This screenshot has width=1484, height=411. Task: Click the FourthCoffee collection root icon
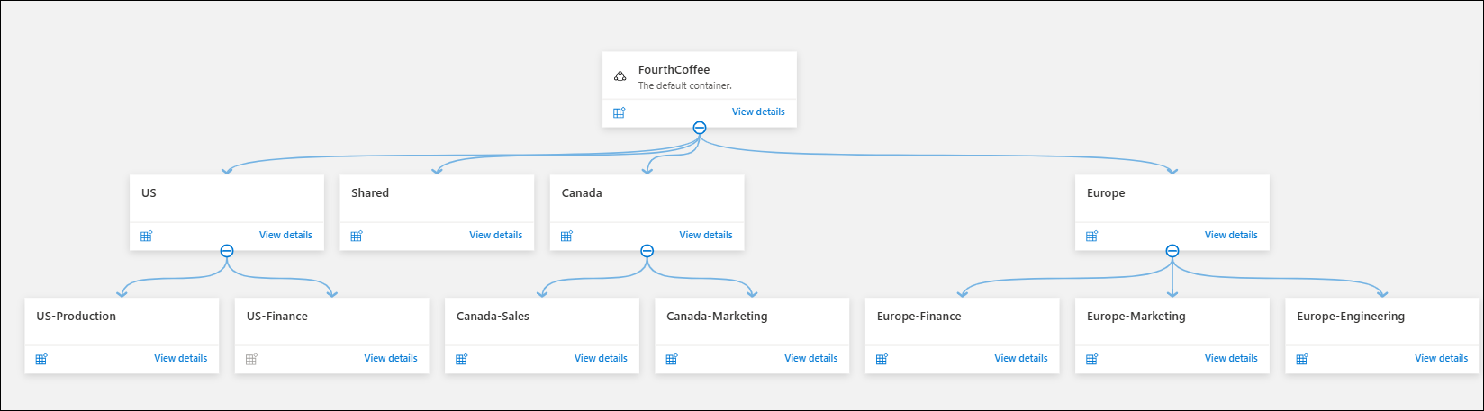(620, 76)
